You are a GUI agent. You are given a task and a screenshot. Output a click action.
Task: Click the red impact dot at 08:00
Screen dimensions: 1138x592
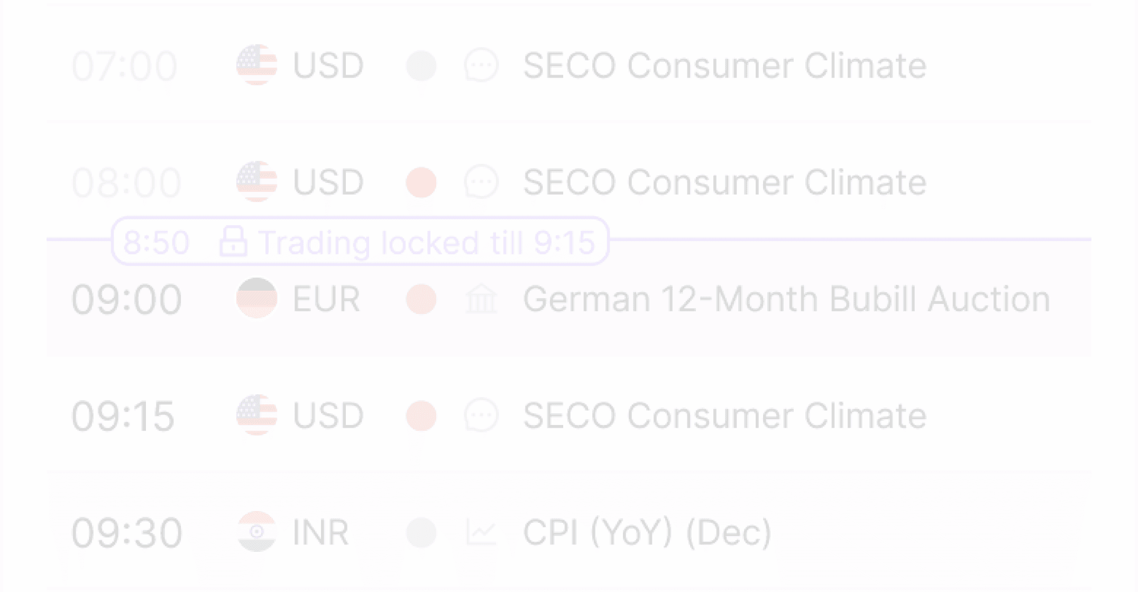(x=421, y=182)
